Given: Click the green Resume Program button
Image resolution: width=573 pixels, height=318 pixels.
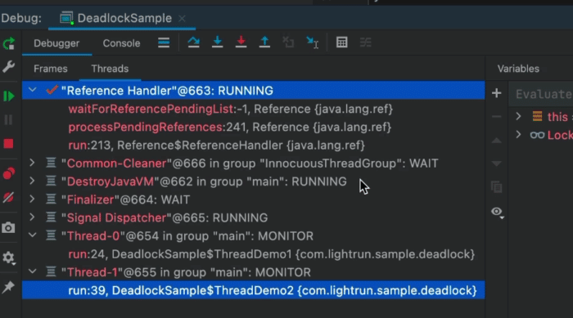Looking at the screenshot, I should (8, 96).
